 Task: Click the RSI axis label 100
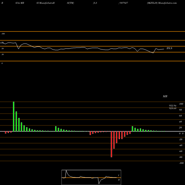[x=3, y=34]
